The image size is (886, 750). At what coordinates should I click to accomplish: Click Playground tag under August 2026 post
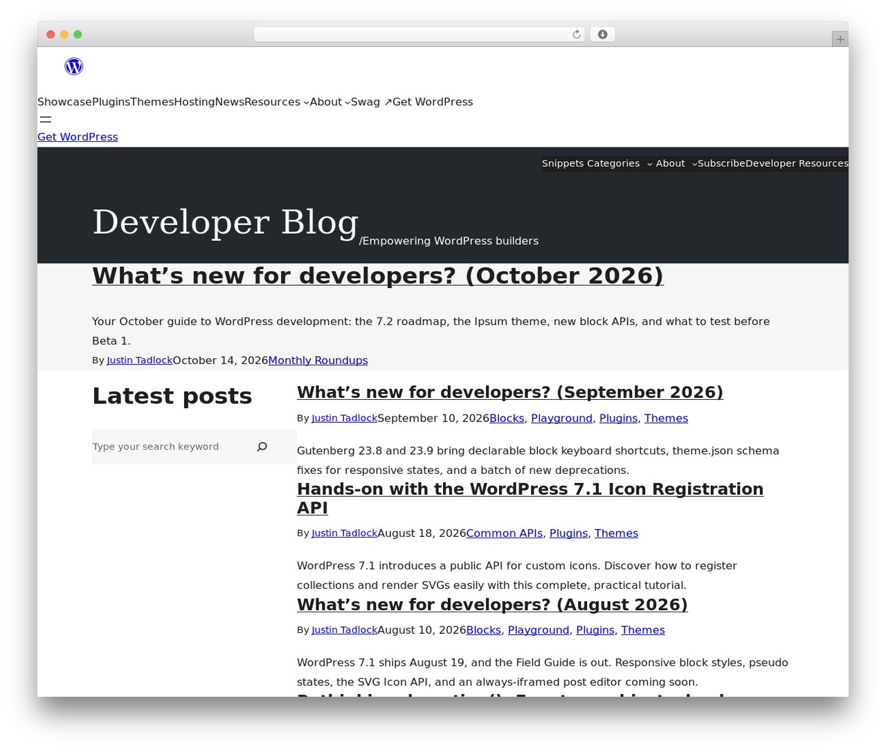point(539,630)
